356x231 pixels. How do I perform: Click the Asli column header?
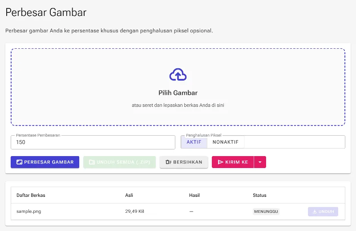coord(129,195)
